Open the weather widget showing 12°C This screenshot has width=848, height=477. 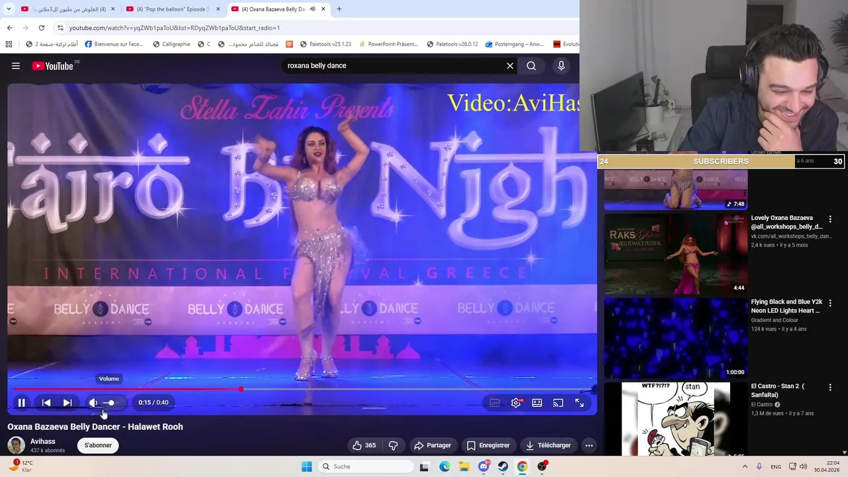[x=20, y=466]
